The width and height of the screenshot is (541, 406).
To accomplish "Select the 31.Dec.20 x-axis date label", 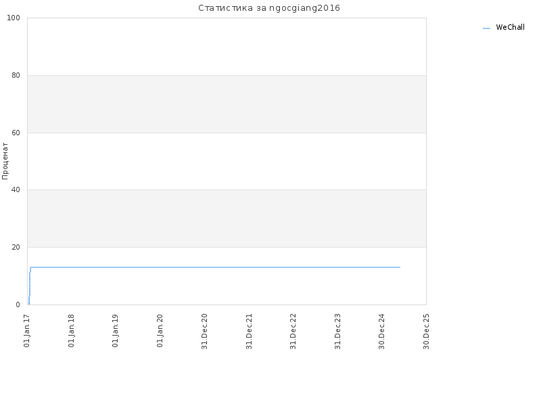I will pyautogui.click(x=204, y=332).
